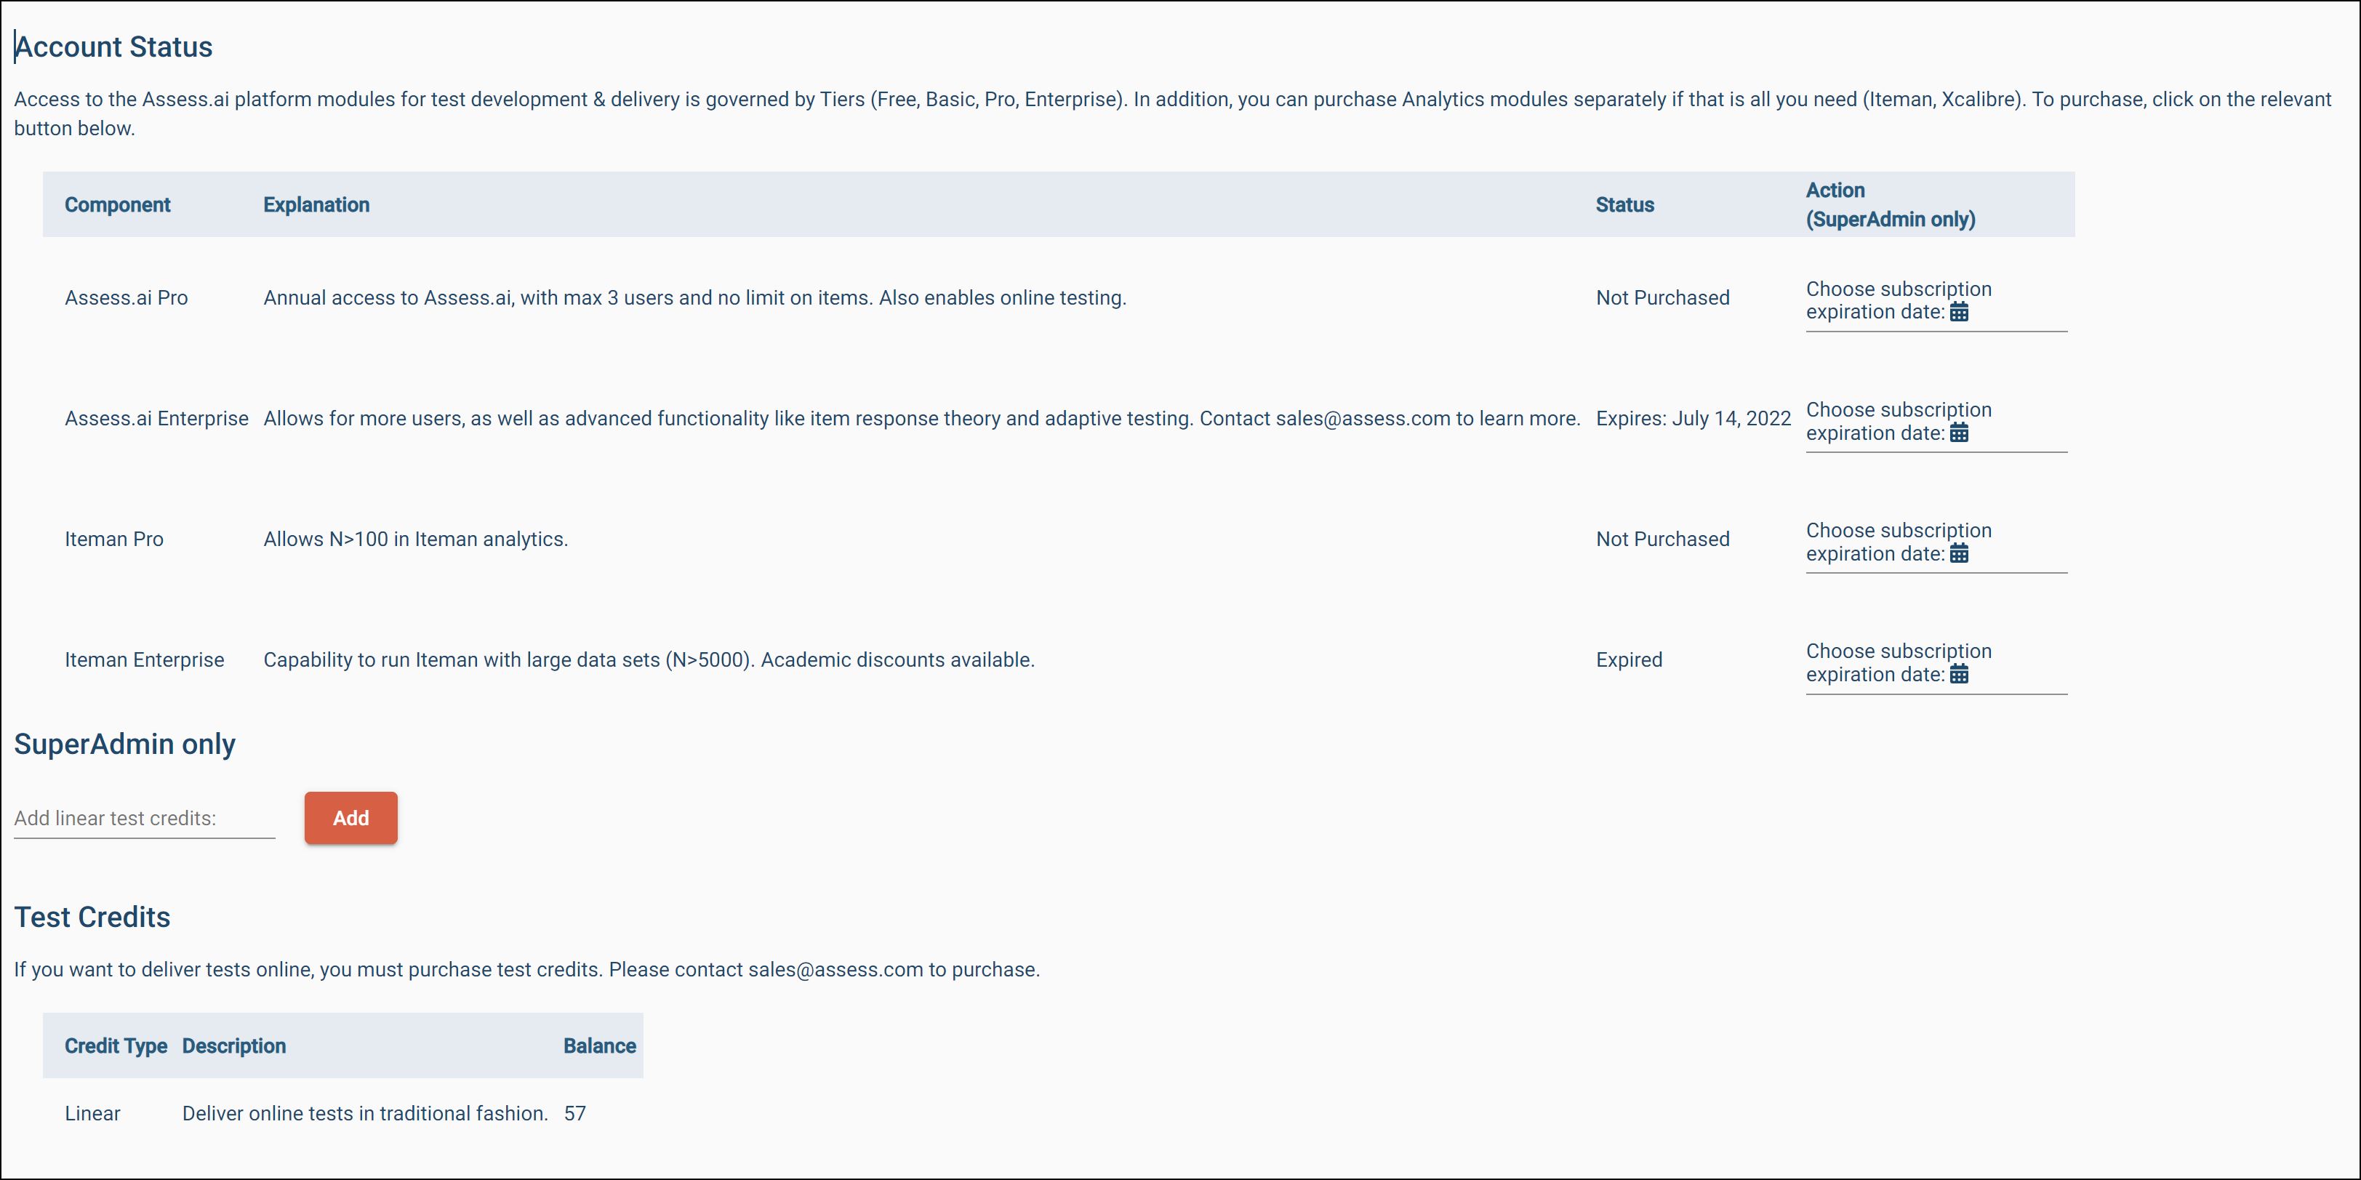Open the Iteman Enterprise expiration date calendar

click(1960, 674)
